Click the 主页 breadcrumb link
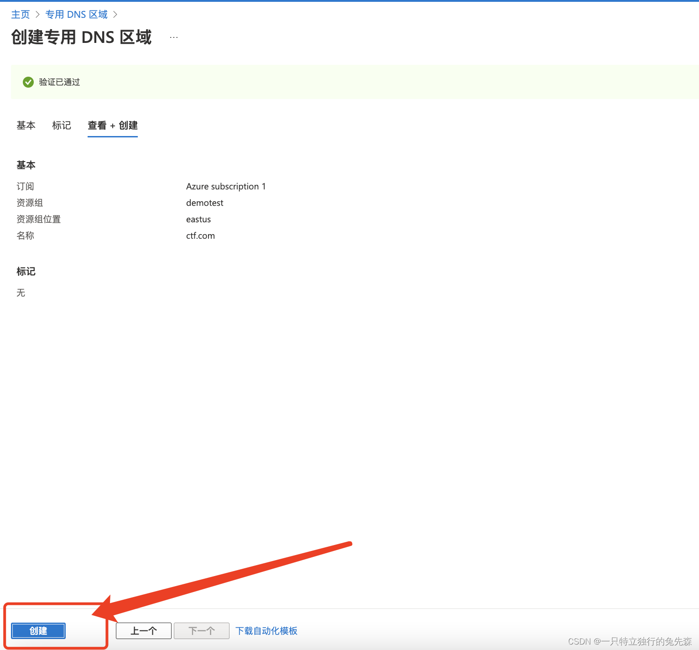This screenshot has height=650, width=699. 21,15
